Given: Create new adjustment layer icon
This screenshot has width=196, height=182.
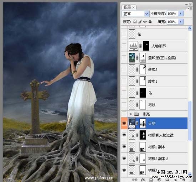Looking at the screenshot, I should click(159, 180).
